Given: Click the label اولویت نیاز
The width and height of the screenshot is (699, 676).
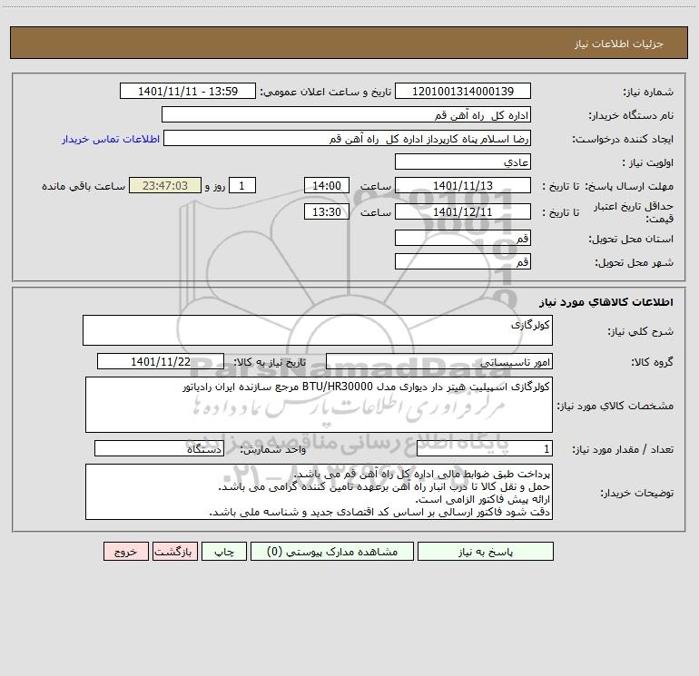Looking at the screenshot, I should tap(648, 163).
